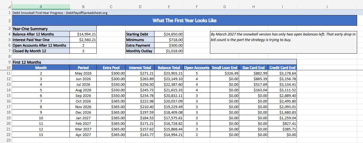Click the 'Balance Total' table header

point(169,68)
